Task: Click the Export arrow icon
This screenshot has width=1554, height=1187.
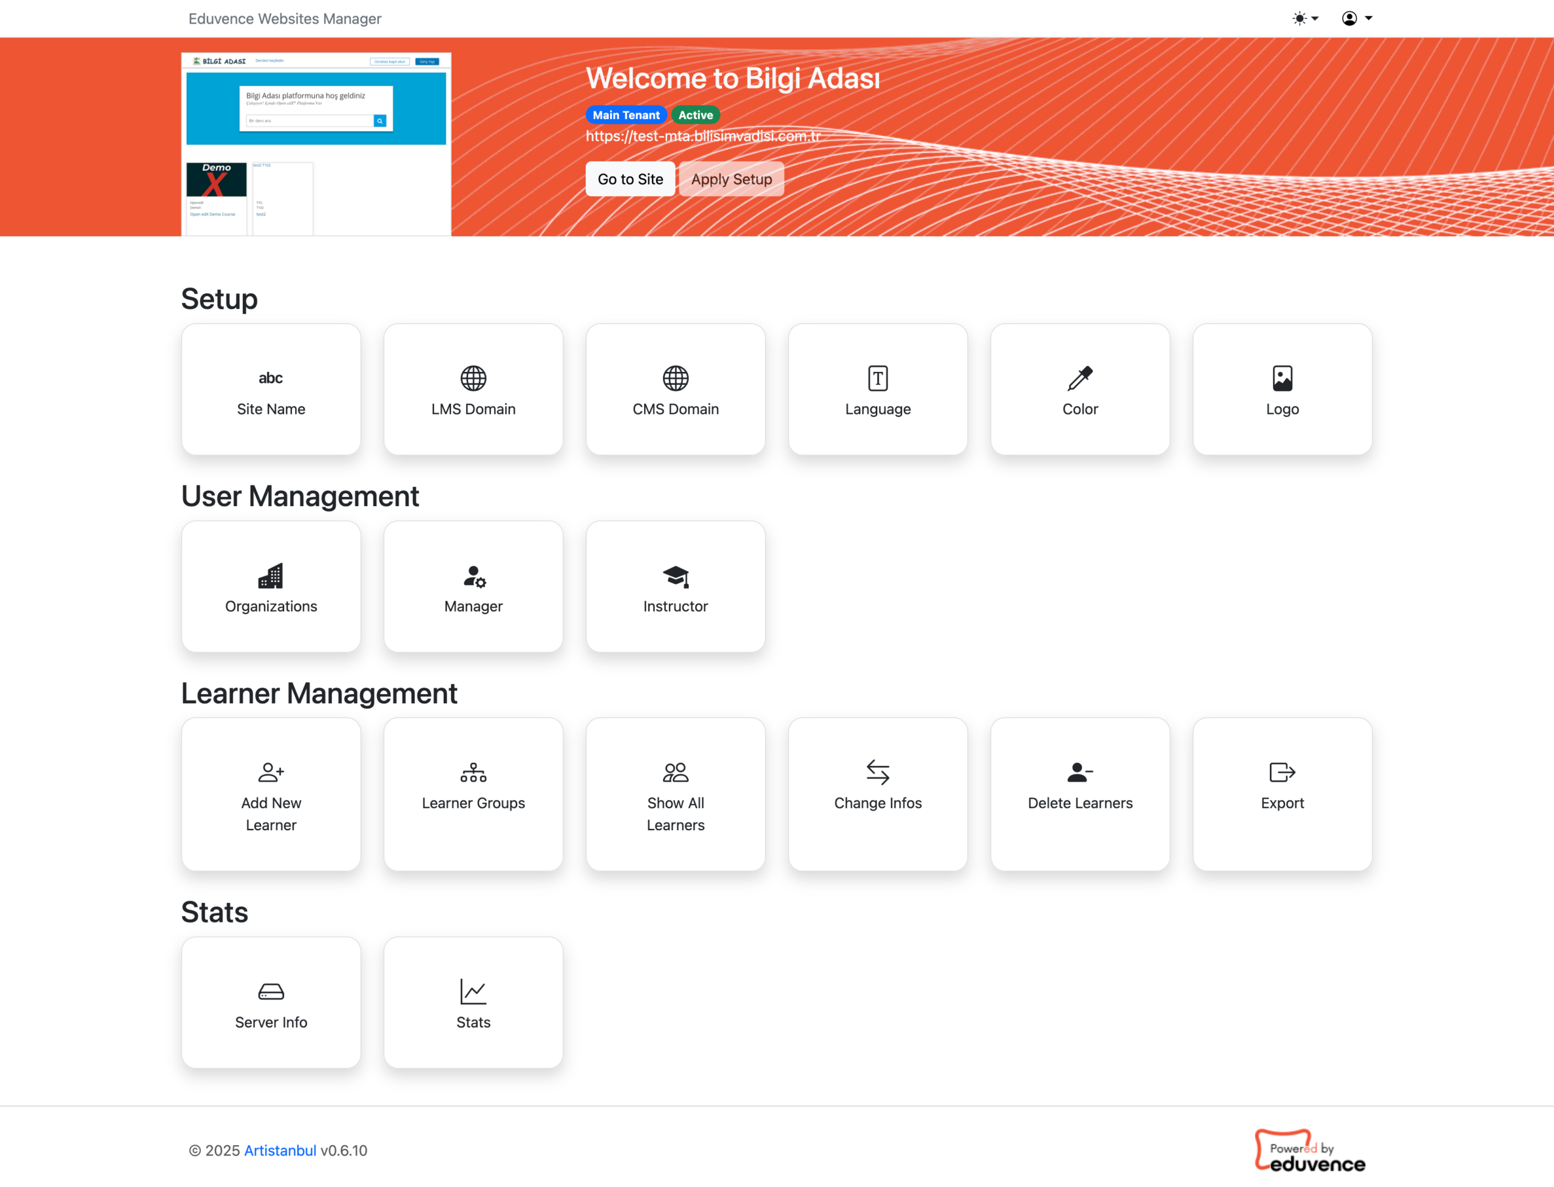Action: 1282,771
